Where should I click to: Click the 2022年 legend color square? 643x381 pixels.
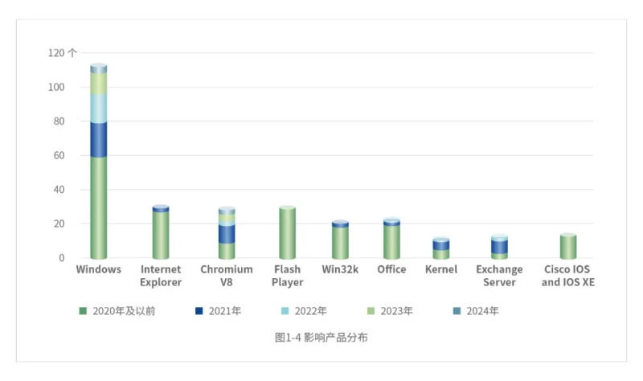click(285, 310)
